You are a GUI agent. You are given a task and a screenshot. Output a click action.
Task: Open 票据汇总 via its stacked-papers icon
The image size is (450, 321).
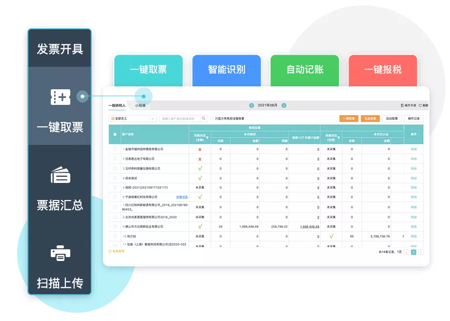(x=60, y=175)
